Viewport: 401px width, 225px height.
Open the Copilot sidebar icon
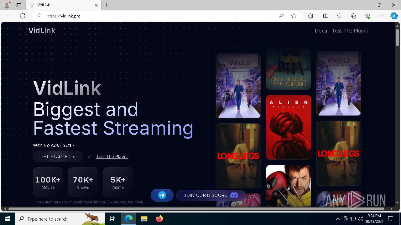click(394, 16)
